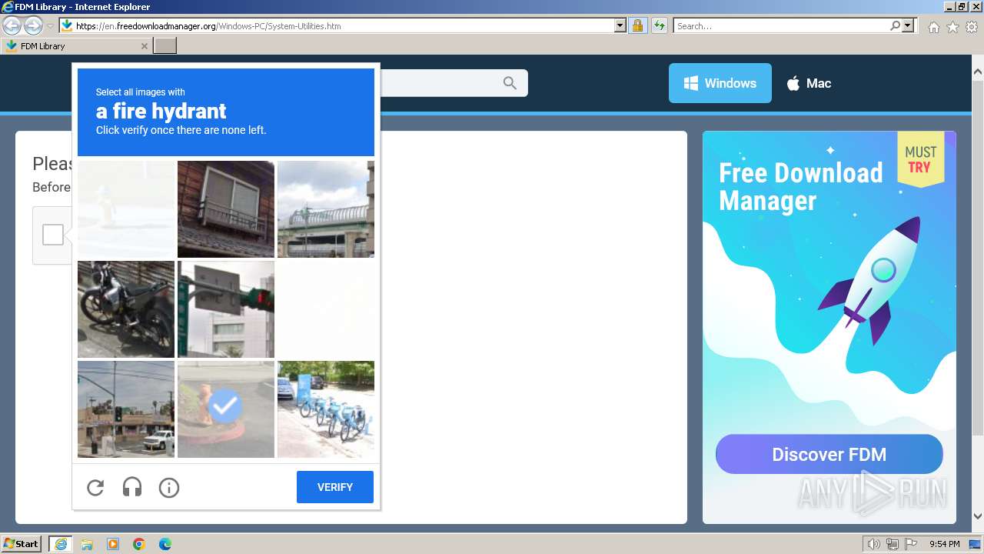Open the browser Home icon
This screenshot has width=984, height=554.
[x=933, y=27]
